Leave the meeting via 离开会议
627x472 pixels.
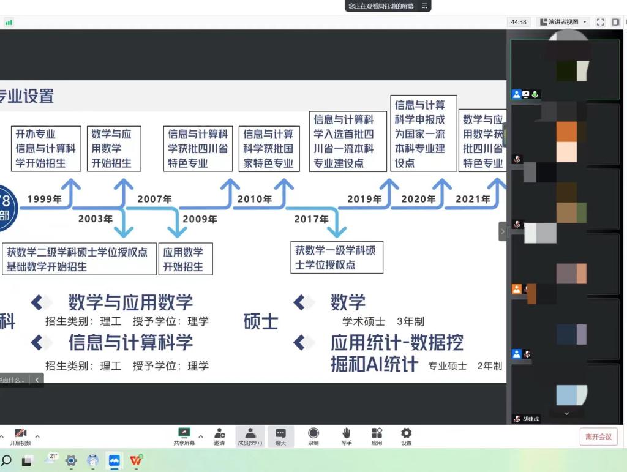[598, 436]
